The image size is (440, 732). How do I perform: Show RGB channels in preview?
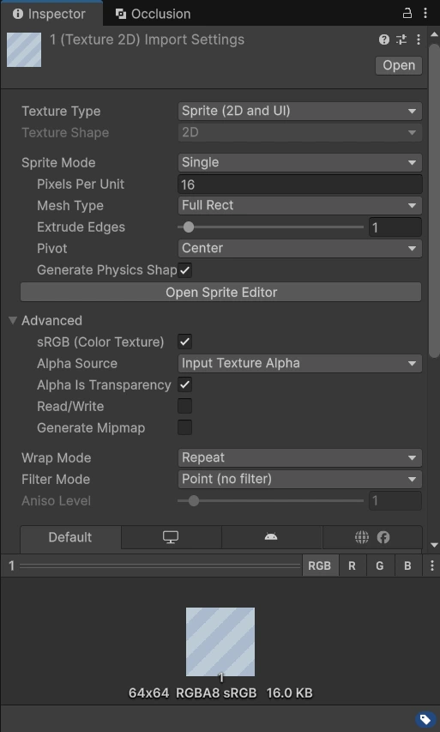320,566
